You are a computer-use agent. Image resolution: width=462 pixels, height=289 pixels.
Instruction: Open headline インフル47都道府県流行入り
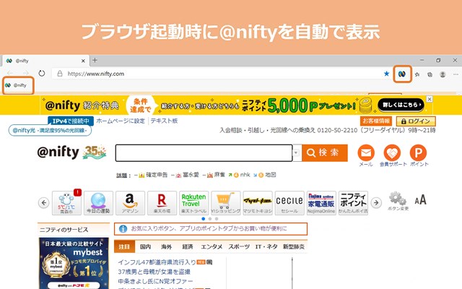[x=157, y=262]
